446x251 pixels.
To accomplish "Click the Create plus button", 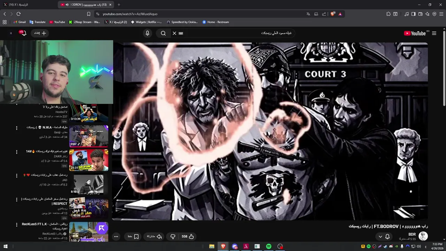I will [x=40, y=33].
